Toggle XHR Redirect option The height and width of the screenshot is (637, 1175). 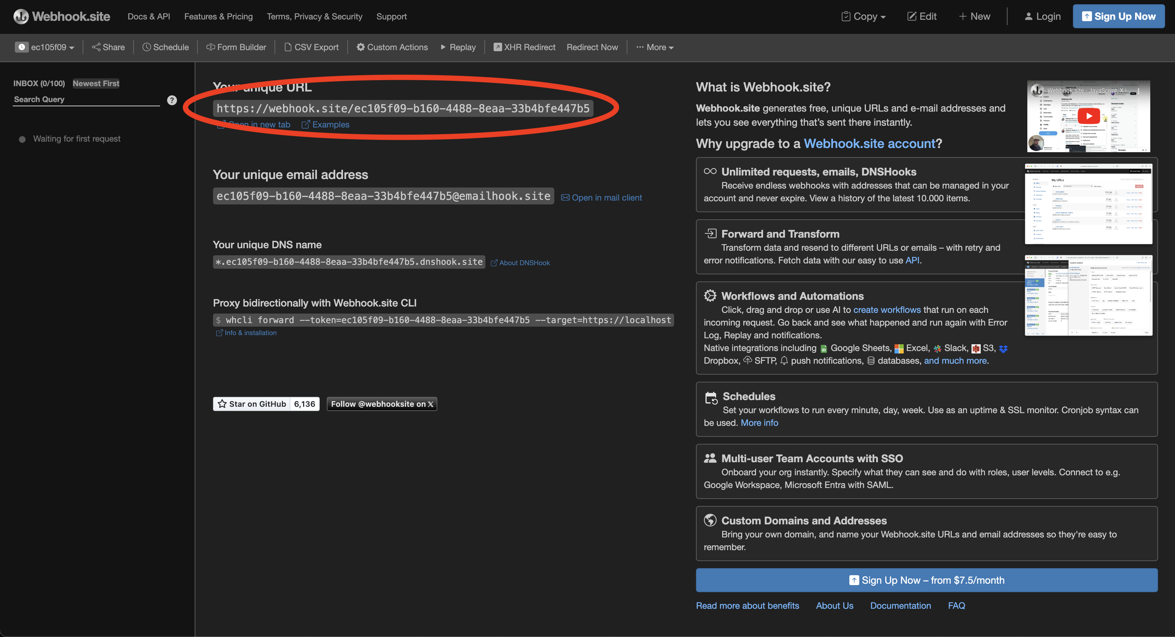click(525, 47)
